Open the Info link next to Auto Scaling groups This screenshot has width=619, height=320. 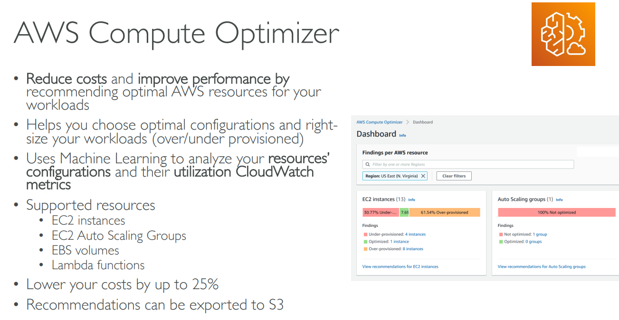click(559, 200)
